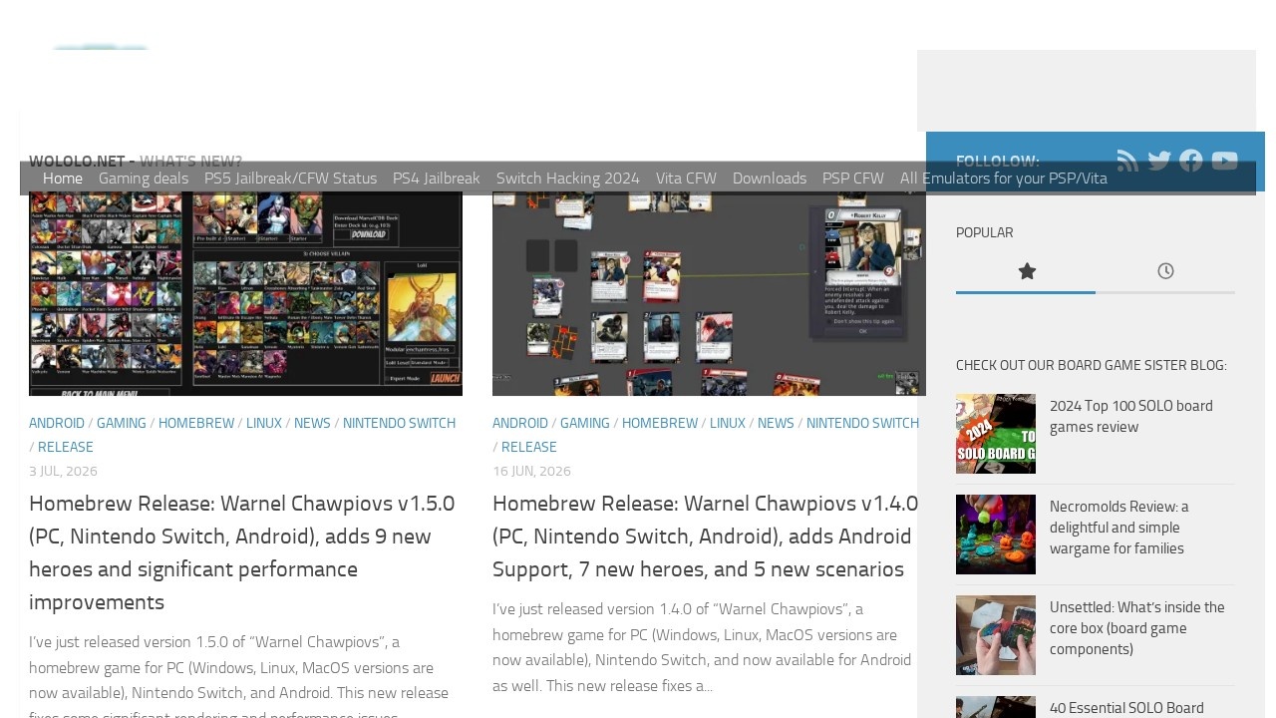
Task: Open the PS4 Jailbreak menu item
Action: (x=437, y=179)
